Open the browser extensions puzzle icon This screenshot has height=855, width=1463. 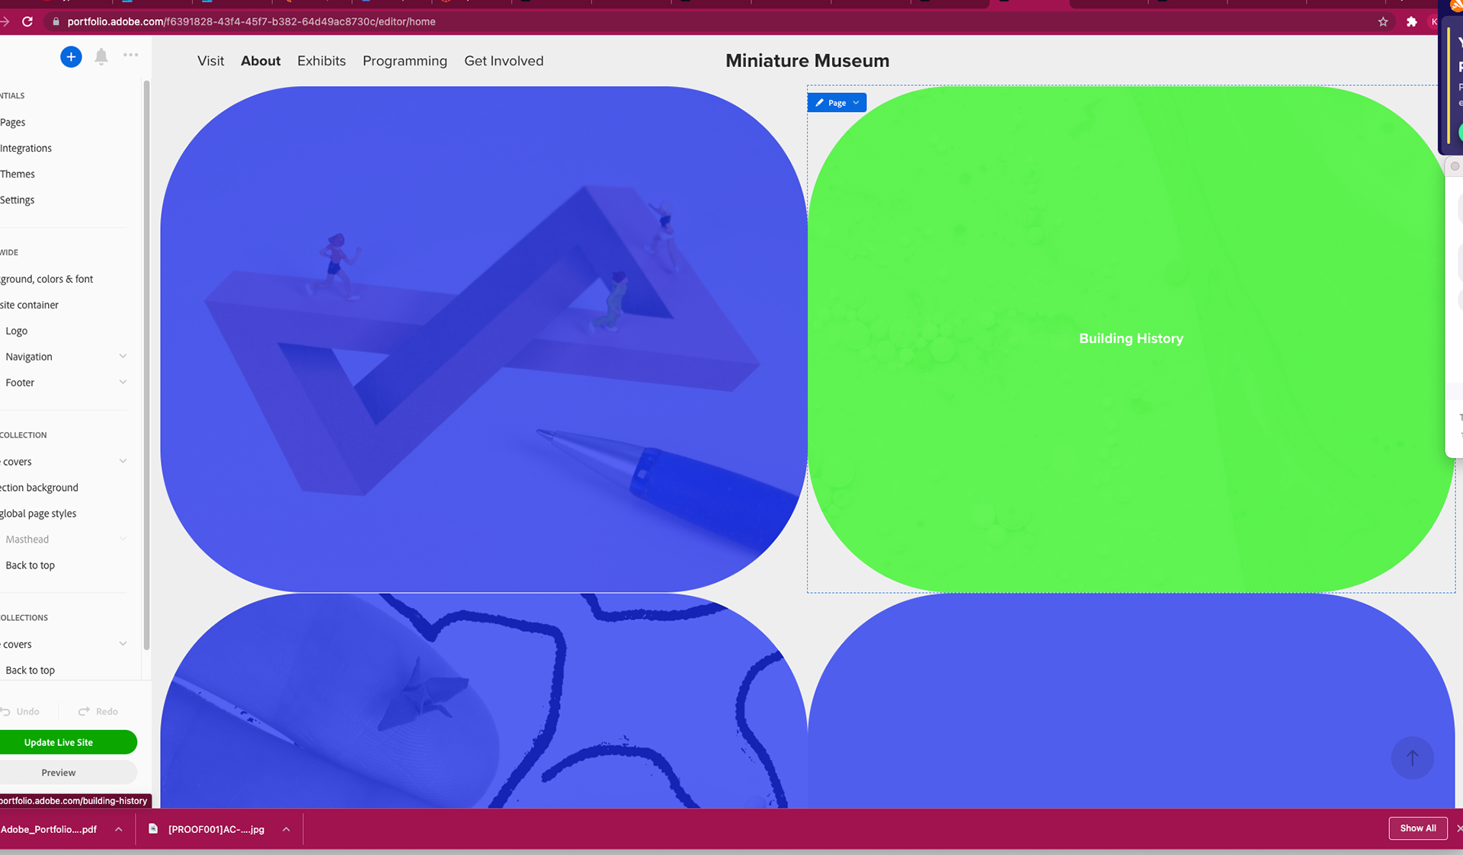[x=1411, y=21]
